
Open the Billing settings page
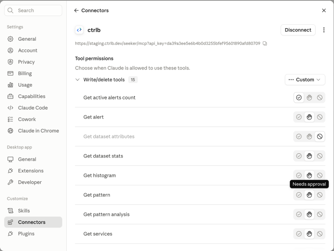tap(33, 73)
